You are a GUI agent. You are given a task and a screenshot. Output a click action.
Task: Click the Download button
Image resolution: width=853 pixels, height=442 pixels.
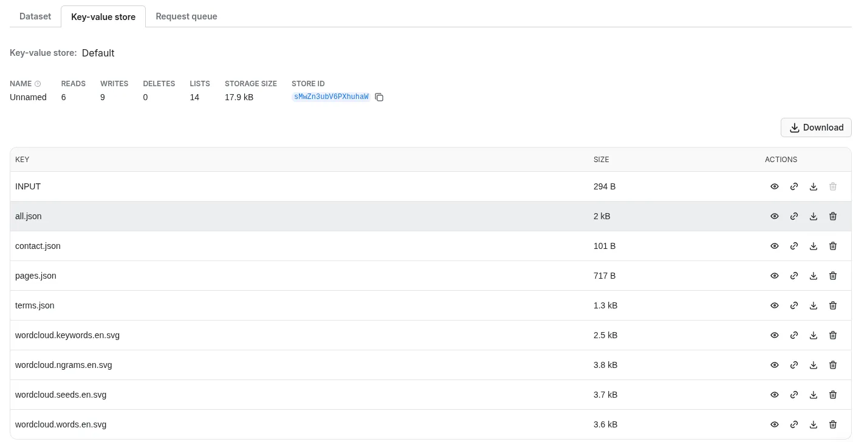coord(815,127)
